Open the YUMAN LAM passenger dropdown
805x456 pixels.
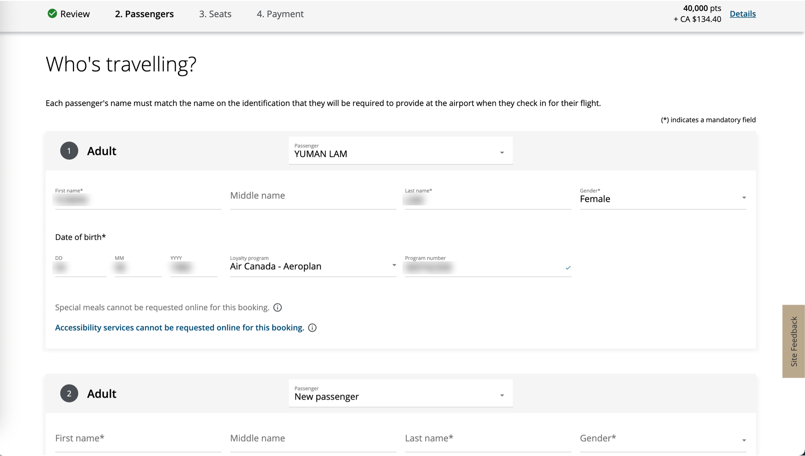tap(400, 151)
